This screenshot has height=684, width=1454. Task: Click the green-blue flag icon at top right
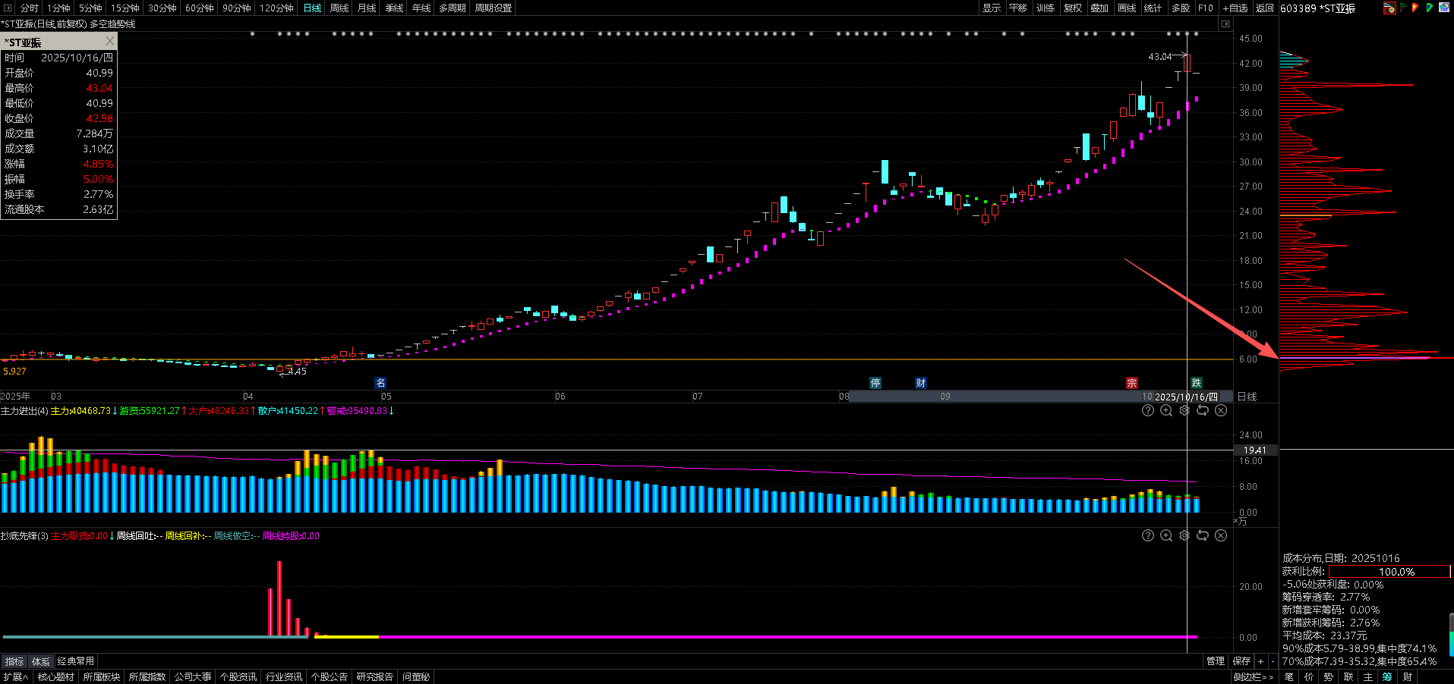[x=1429, y=8]
